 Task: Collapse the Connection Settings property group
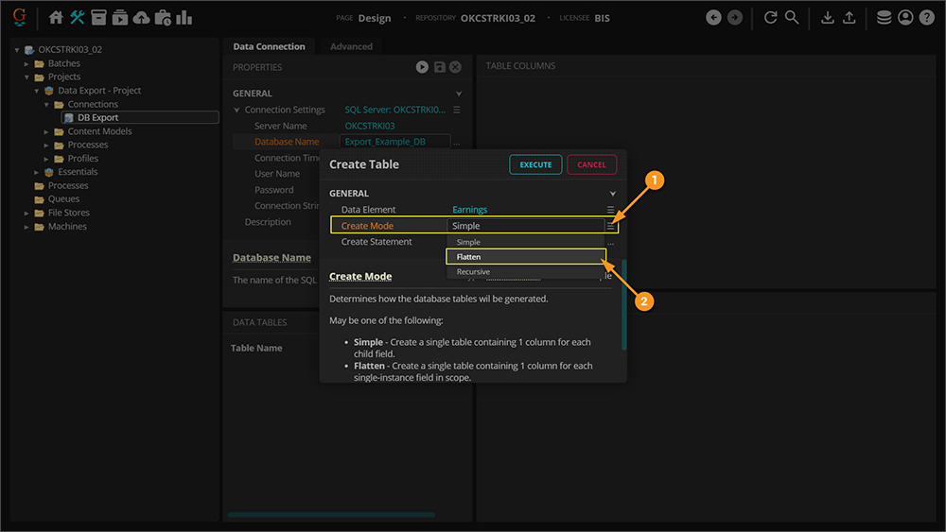(237, 111)
